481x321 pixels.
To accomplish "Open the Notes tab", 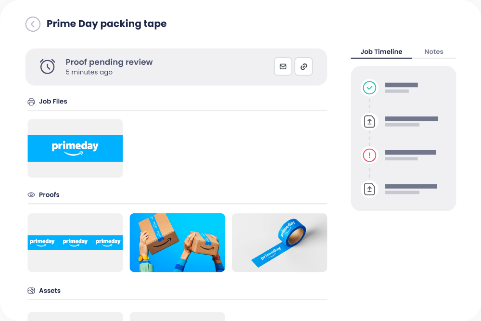I will point(433,51).
